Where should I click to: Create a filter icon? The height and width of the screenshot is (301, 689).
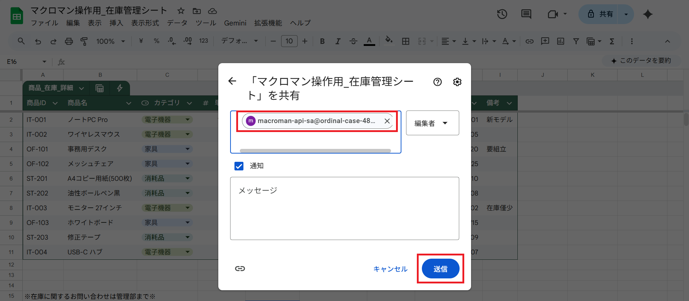[576, 41]
